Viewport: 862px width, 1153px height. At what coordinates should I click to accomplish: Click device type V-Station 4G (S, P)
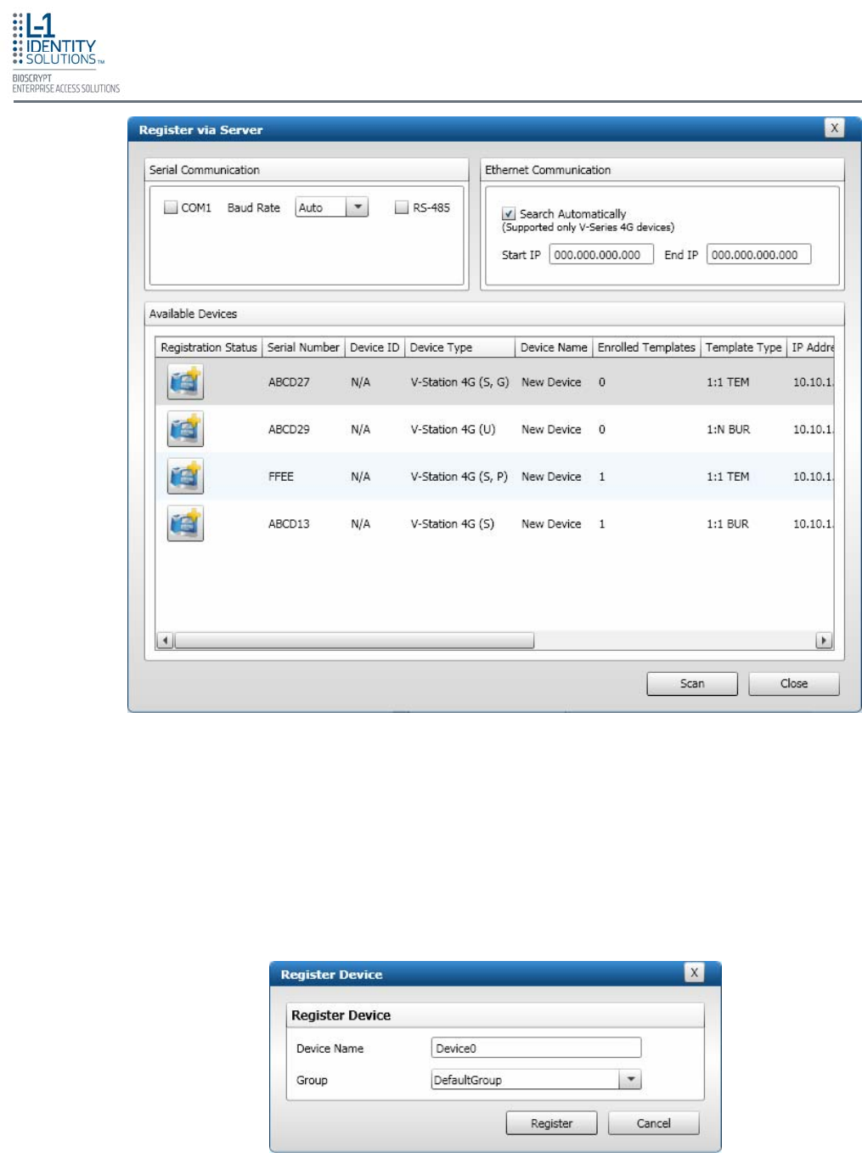tap(459, 477)
